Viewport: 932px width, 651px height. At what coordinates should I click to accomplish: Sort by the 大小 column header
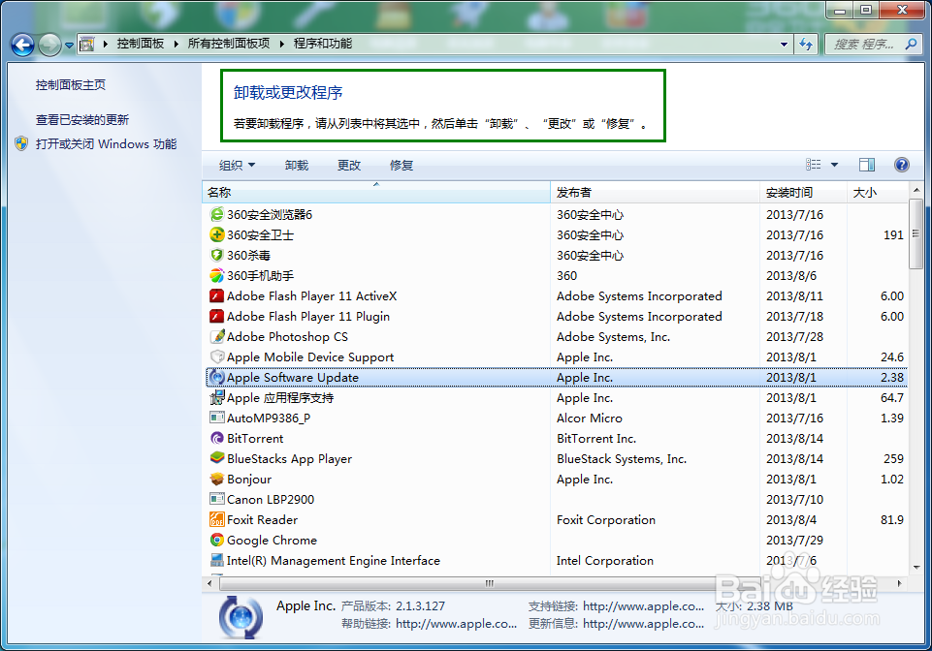click(878, 192)
